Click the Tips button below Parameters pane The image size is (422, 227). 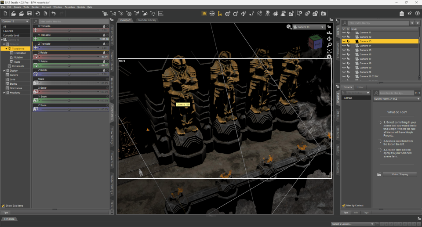6,213
